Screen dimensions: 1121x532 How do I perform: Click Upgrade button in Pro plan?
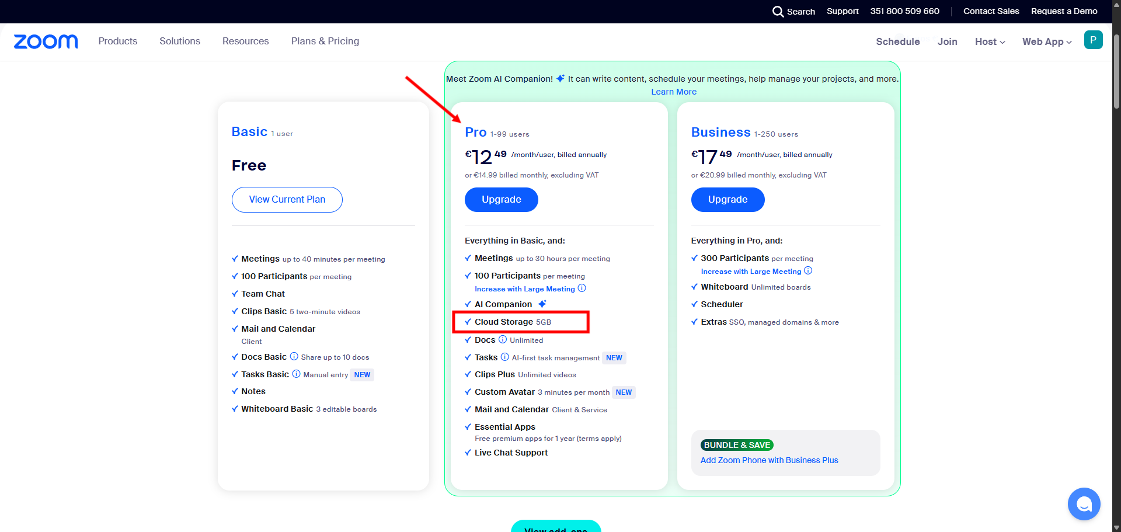(502, 200)
